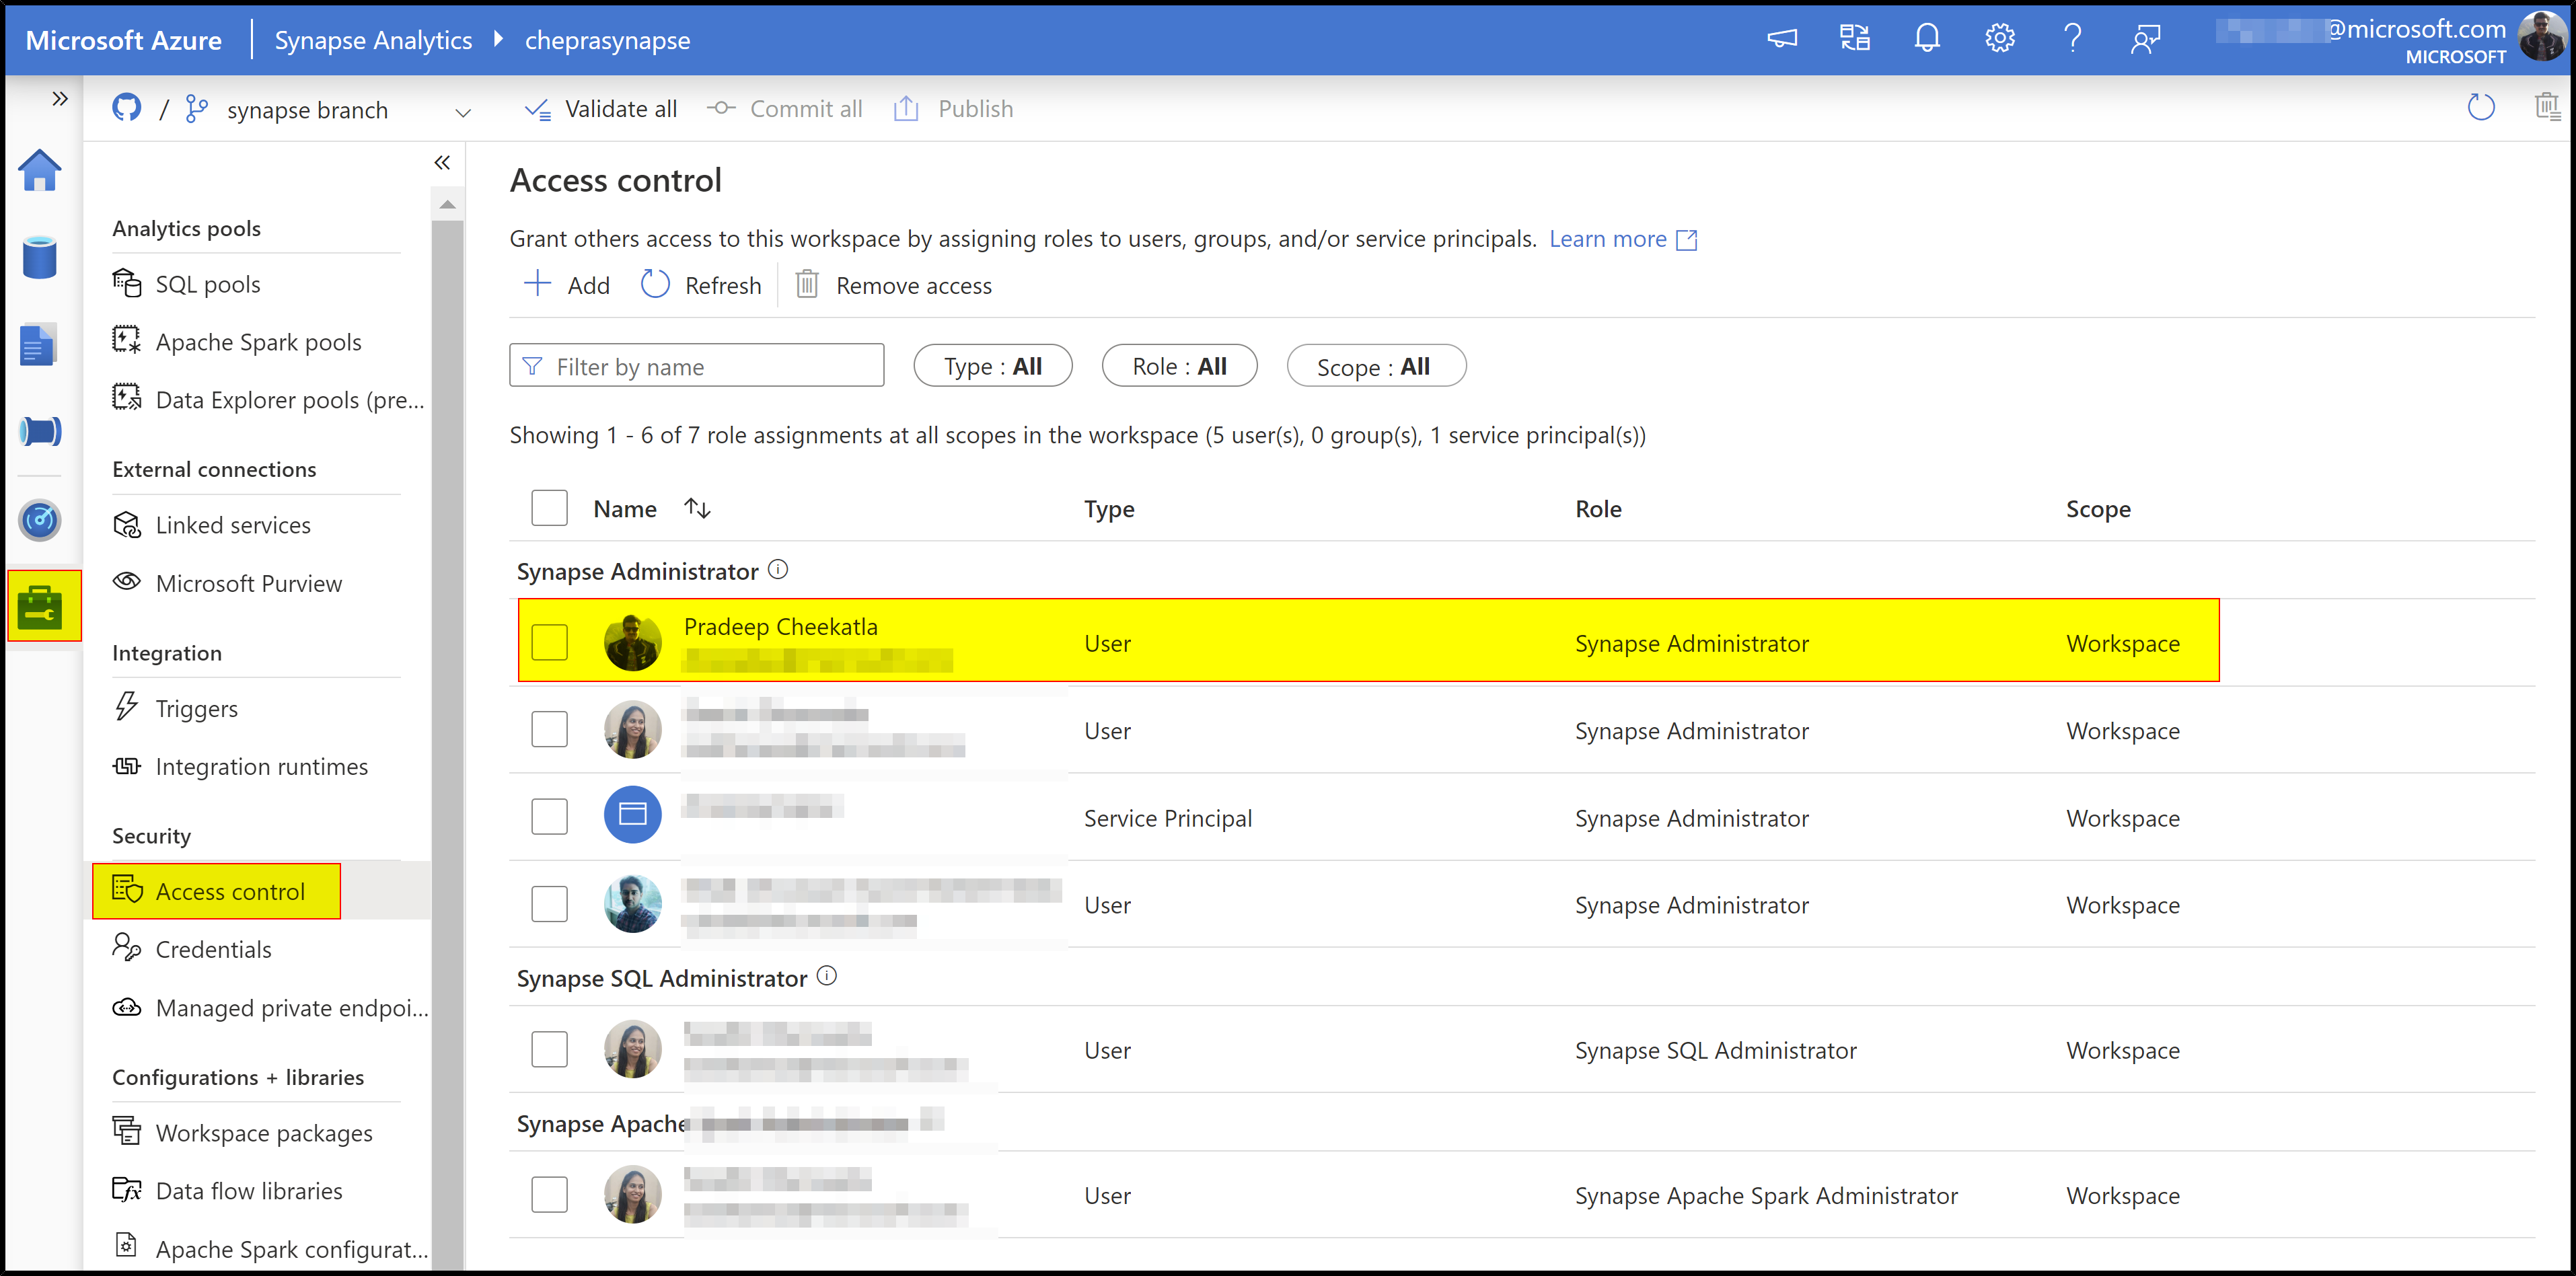Select the Home hub icon

[x=39, y=170]
